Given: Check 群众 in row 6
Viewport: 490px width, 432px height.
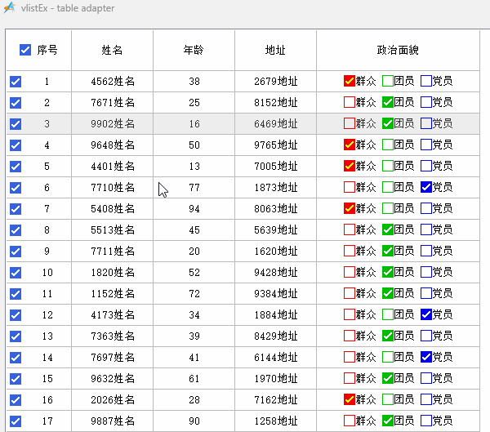Looking at the screenshot, I should pyautogui.click(x=349, y=187).
